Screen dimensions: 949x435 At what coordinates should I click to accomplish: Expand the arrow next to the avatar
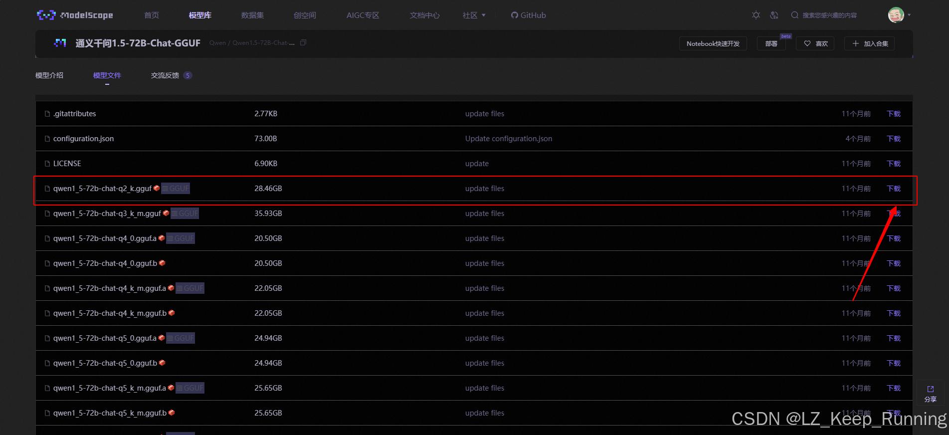pyautogui.click(x=909, y=15)
